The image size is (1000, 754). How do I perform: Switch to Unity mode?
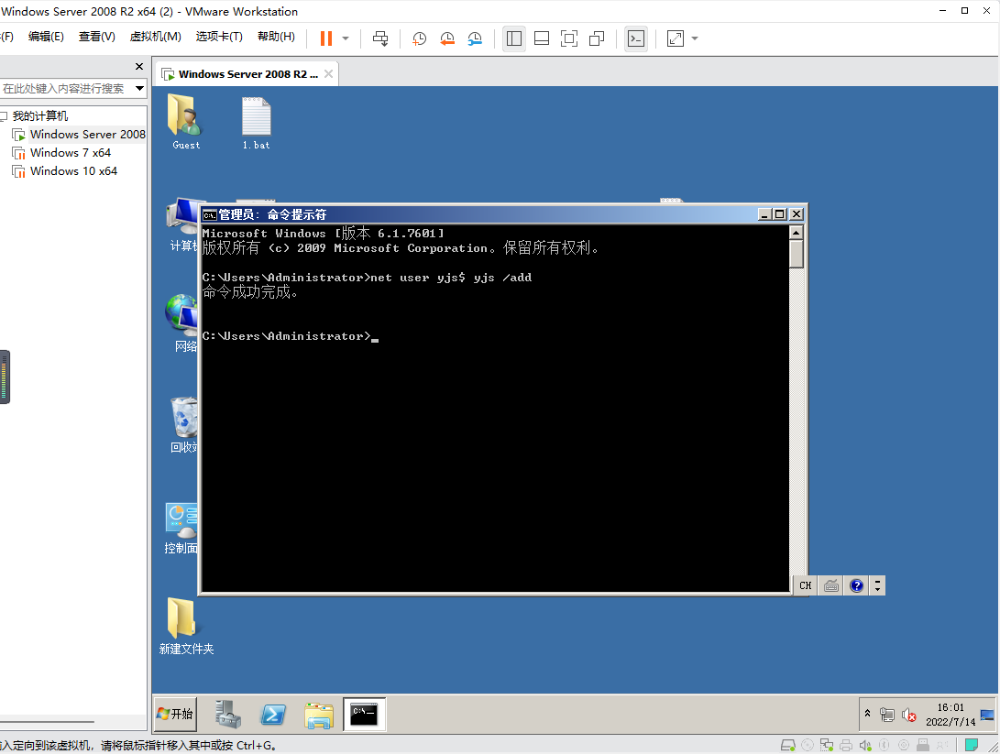597,38
